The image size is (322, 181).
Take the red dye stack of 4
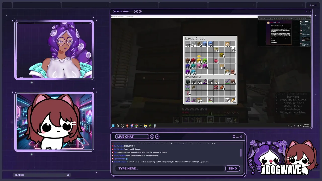[216, 61]
